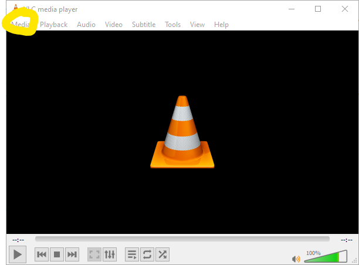Toggle fullscreen video mode
Image resolution: width=359 pixels, height=265 pixels.
coord(94,254)
